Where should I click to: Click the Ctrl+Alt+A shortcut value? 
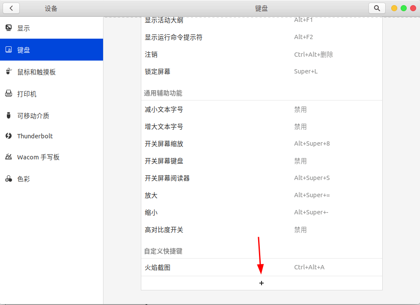point(309,267)
